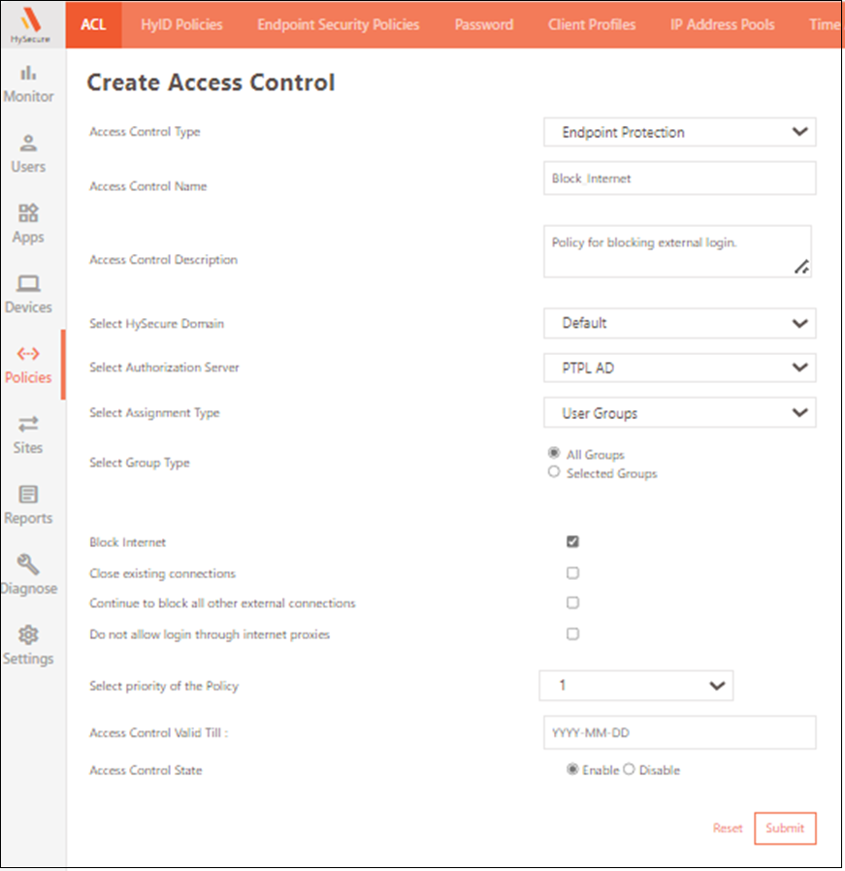This screenshot has width=845, height=871.
Task: Expand the policy priority dropdown
Action: click(636, 686)
